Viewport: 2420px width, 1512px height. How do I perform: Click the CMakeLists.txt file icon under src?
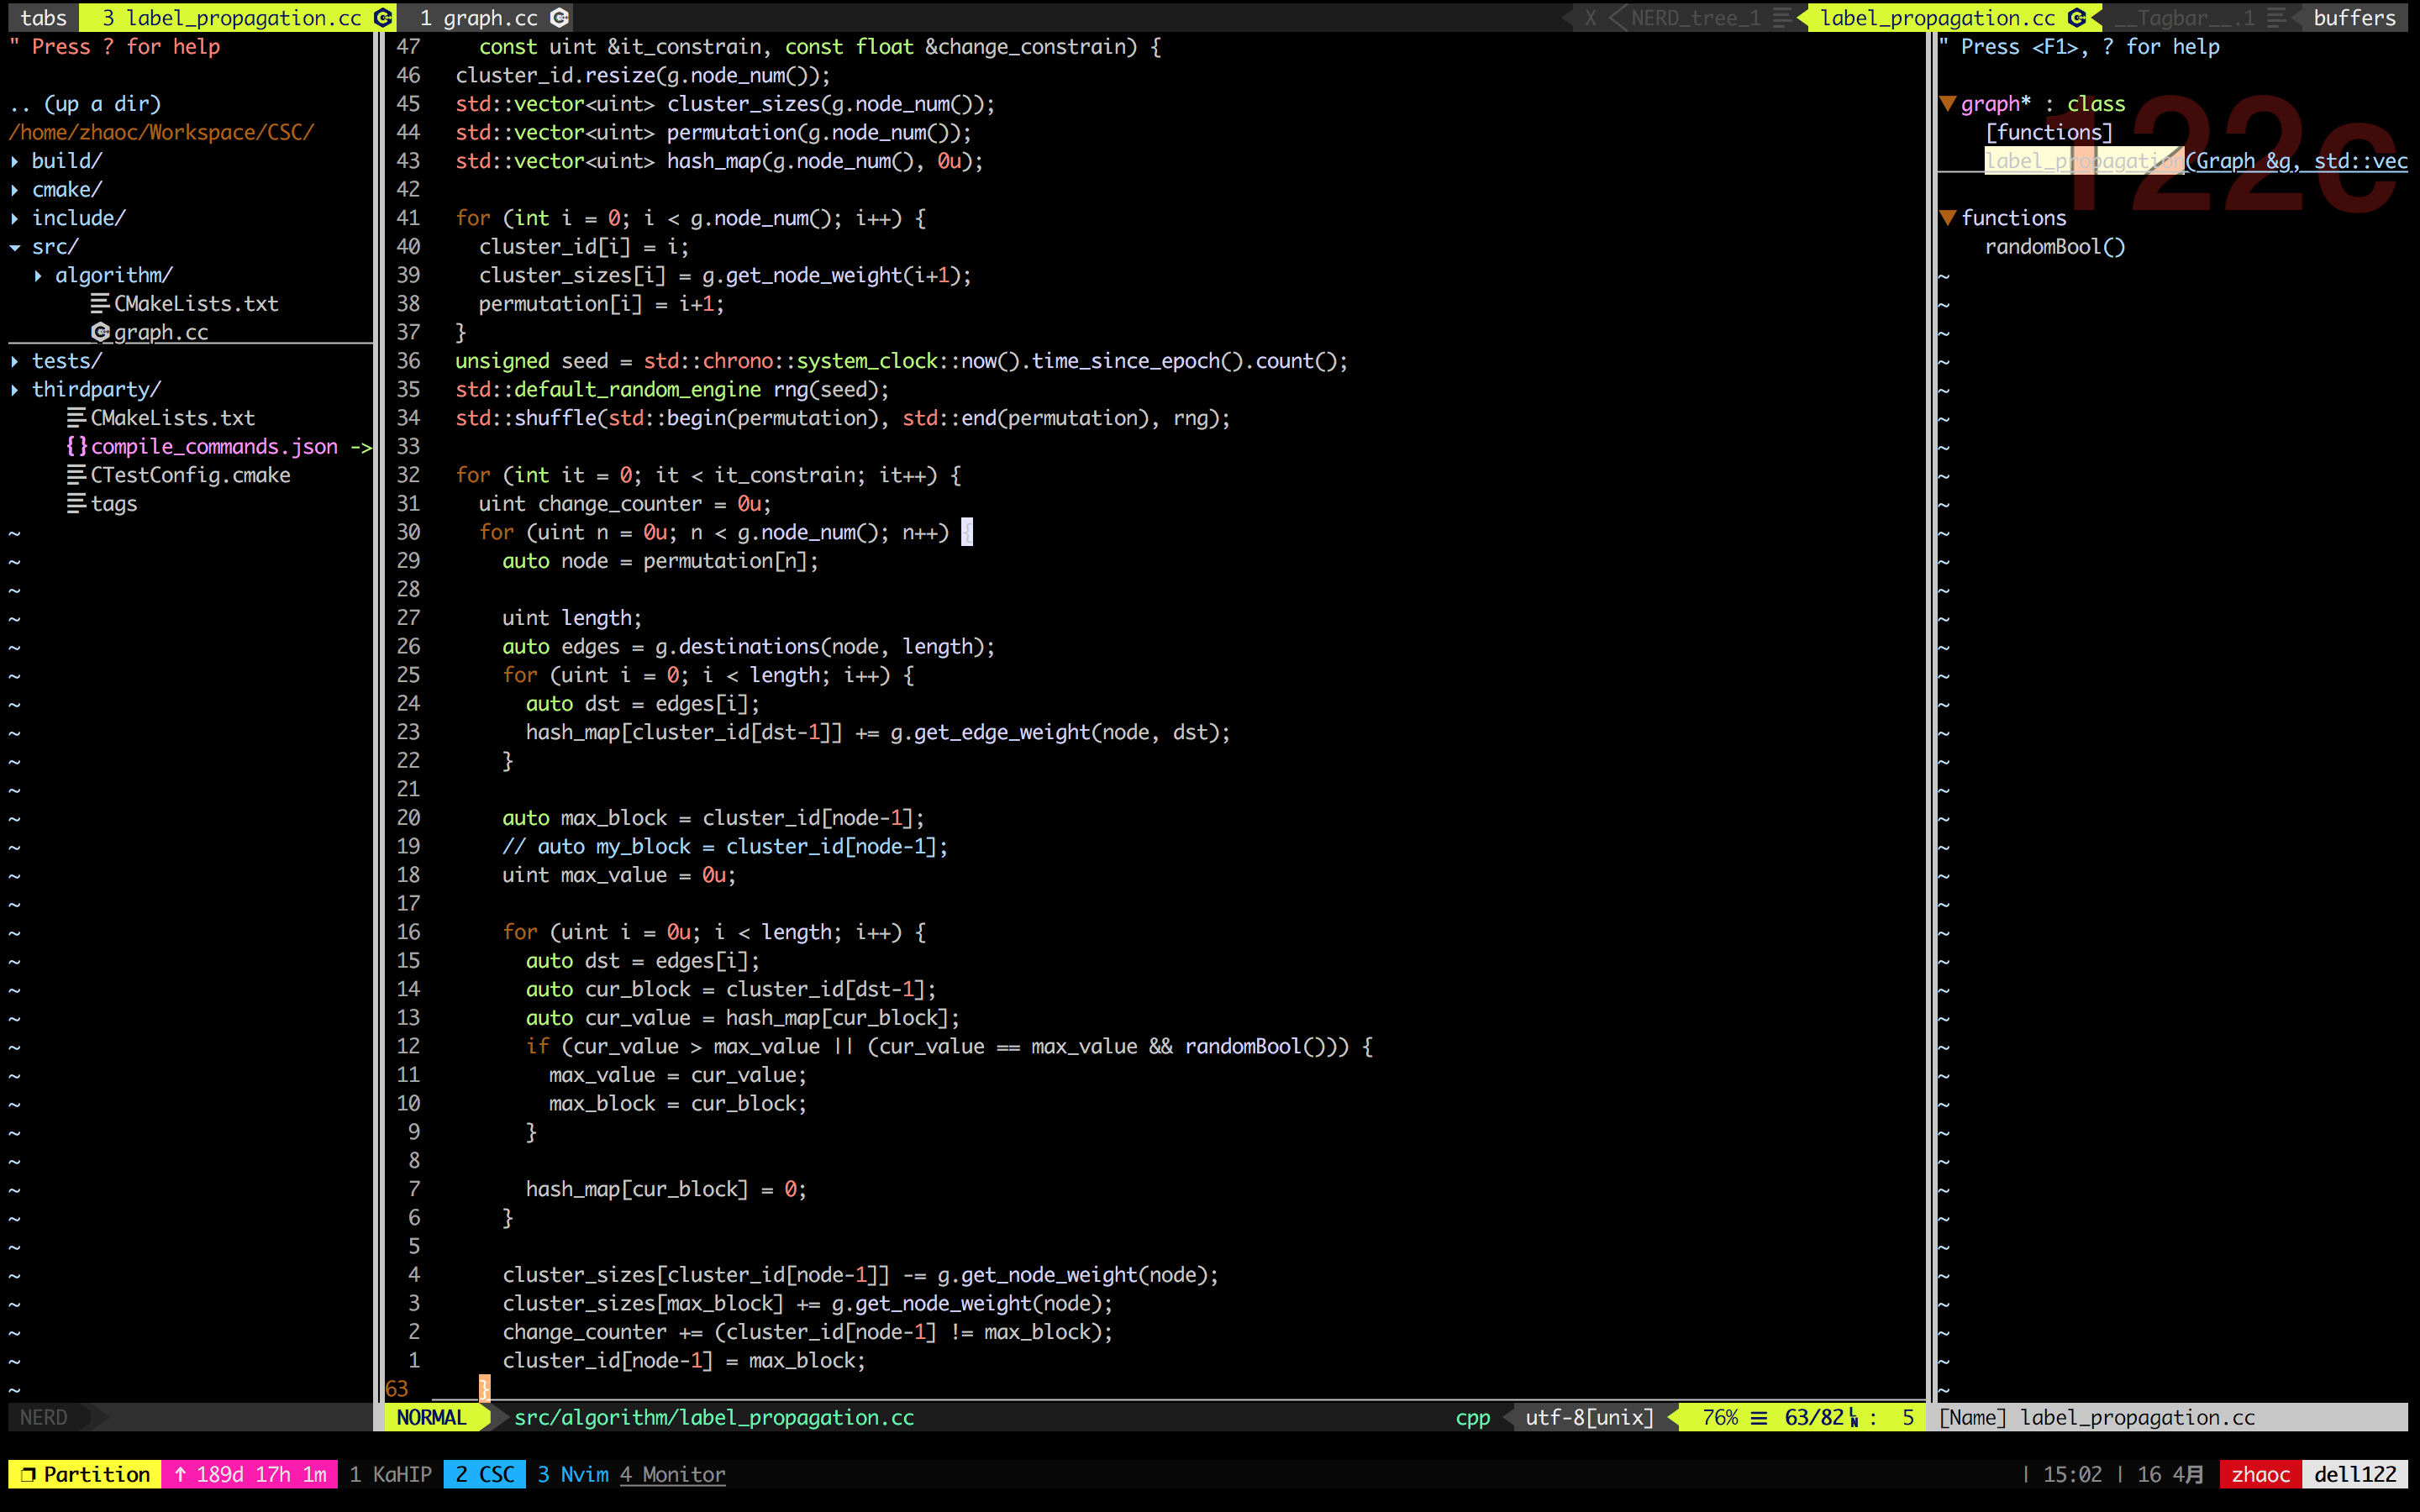100,303
